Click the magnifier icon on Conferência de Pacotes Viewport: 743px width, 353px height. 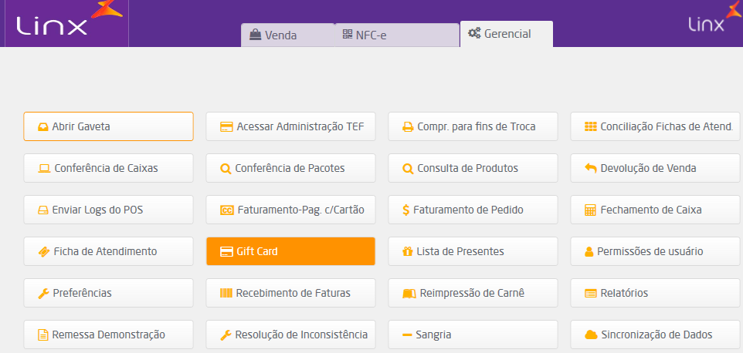click(226, 168)
